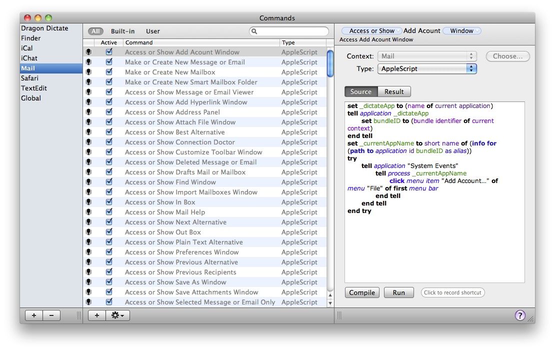Image resolution: width=555 pixels, height=351 pixels.
Task: Open the Type AppleScript dropdown
Action: click(x=427, y=68)
